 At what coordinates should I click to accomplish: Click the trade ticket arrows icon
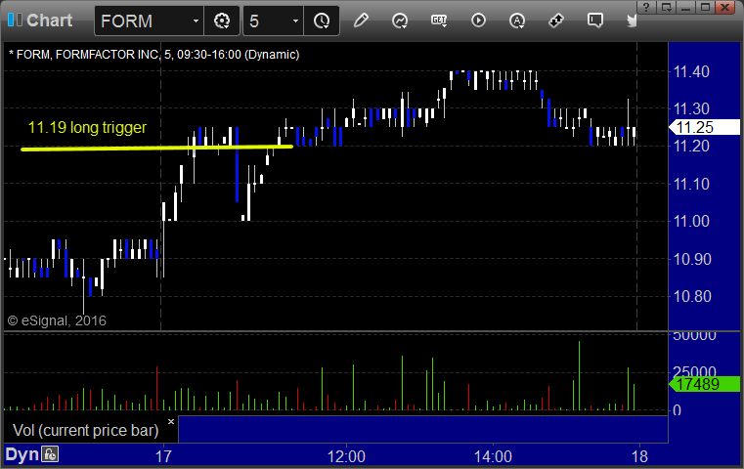coord(556,21)
